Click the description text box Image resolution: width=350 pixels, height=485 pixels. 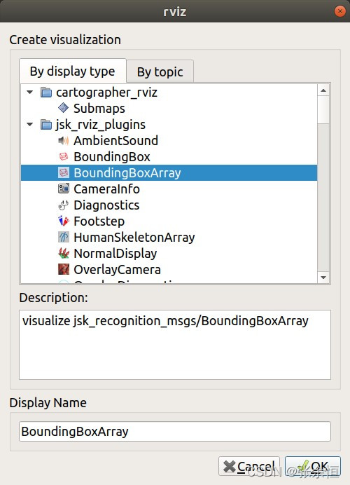coord(175,345)
